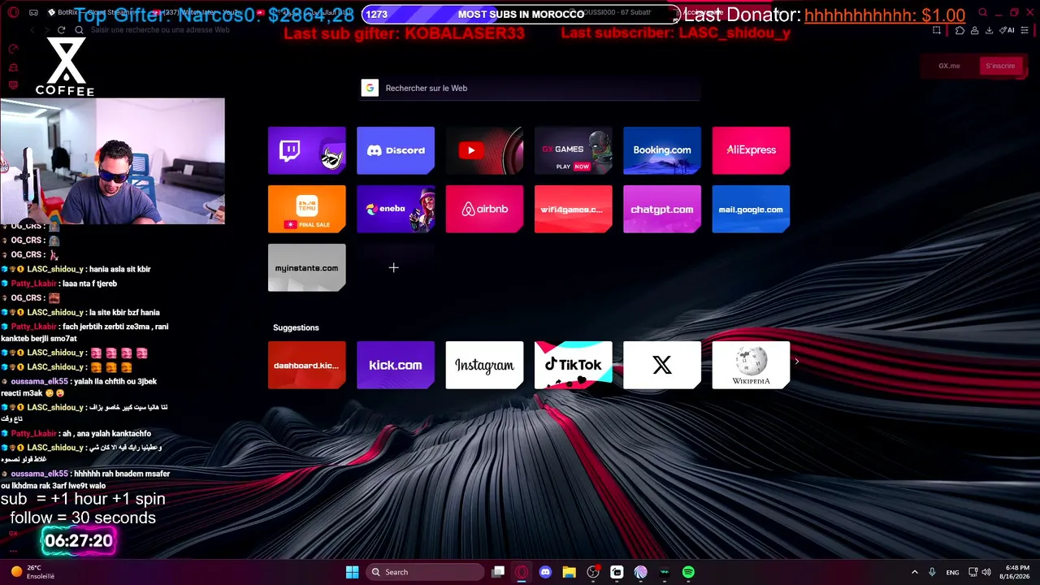
Task: Show more suggestions with the right arrow
Action: [797, 362]
